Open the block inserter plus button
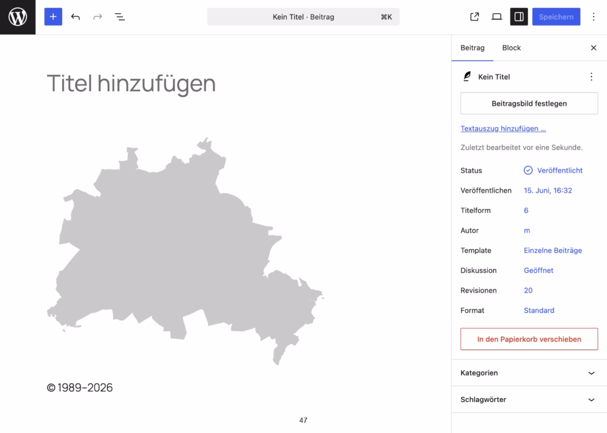 (x=53, y=17)
